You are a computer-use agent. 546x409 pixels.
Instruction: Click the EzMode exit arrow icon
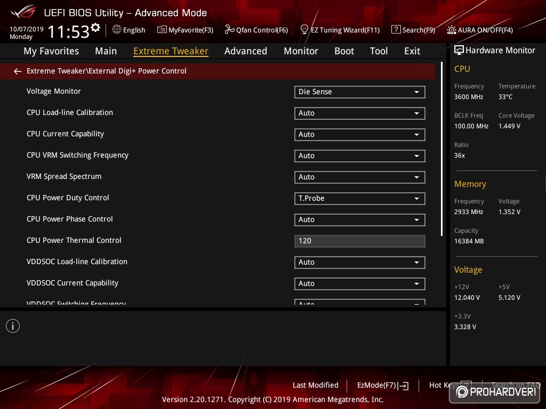click(x=403, y=386)
